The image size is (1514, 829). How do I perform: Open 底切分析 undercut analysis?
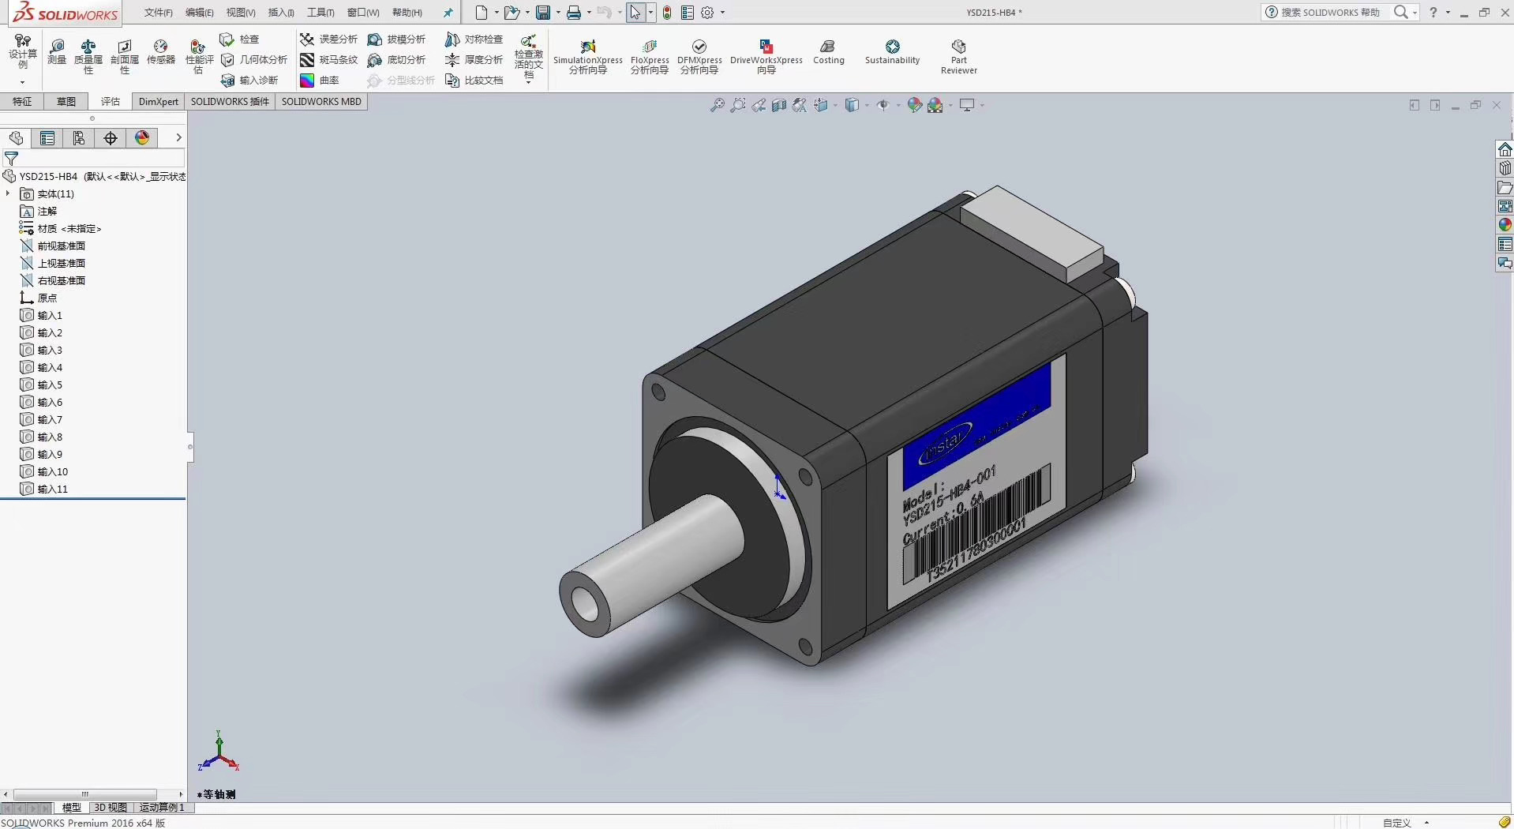pos(397,60)
